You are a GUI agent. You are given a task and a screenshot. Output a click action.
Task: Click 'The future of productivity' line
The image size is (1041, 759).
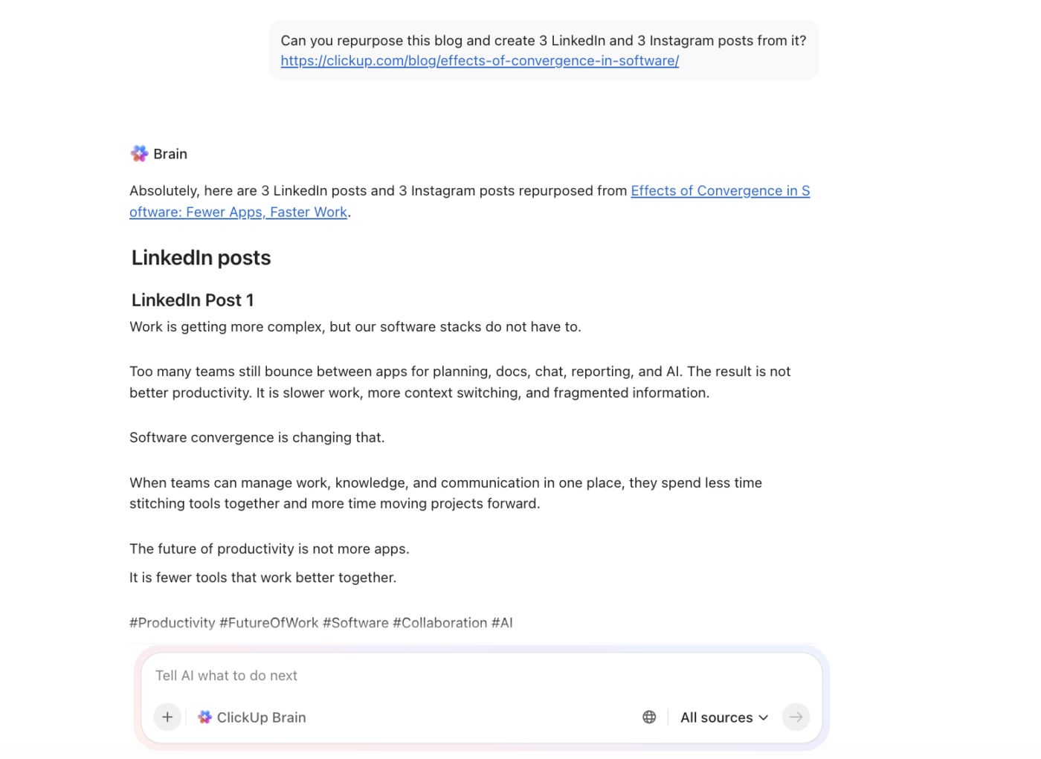[269, 549]
